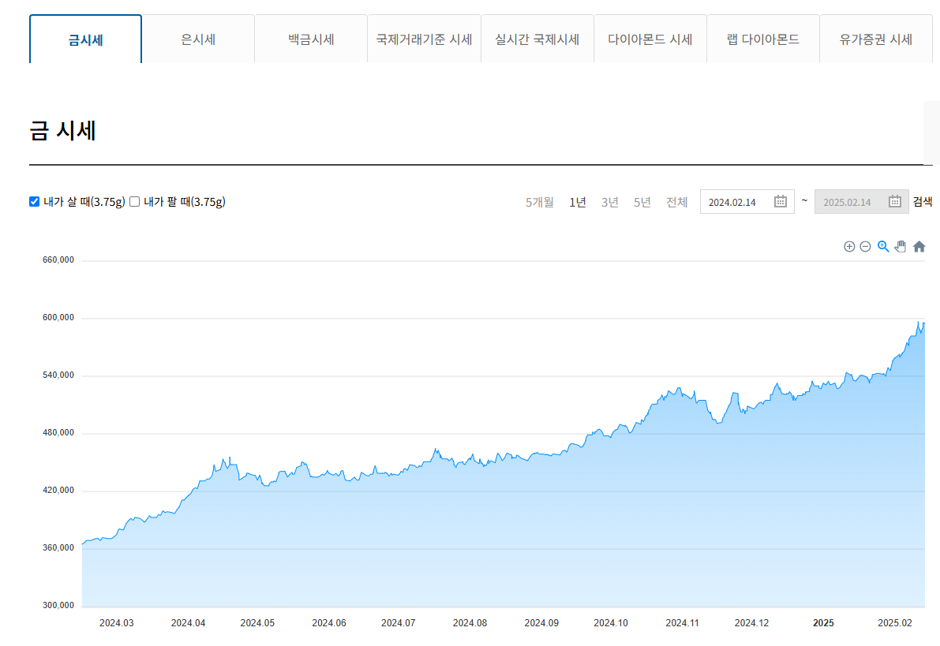940x646 pixels.
Task: Open the start date calendar icon
Action: click(780, 201)
